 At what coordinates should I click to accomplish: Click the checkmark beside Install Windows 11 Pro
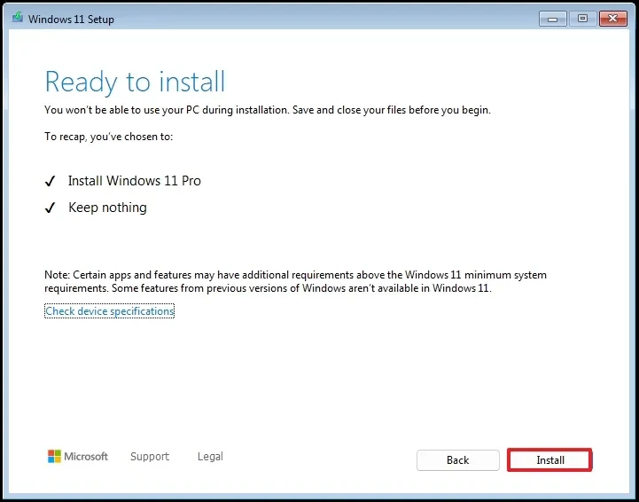(50, 182)
